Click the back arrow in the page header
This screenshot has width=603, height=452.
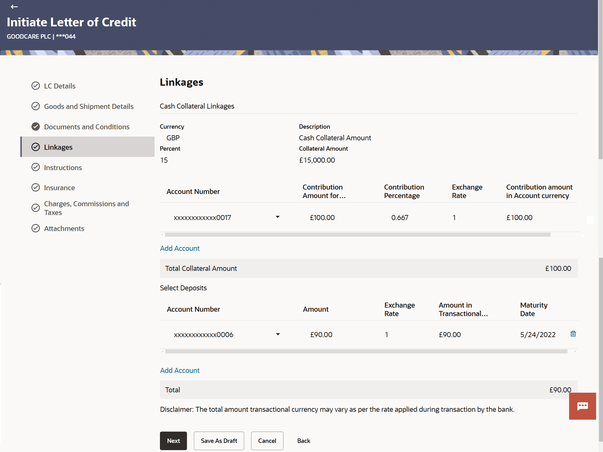[x=14, y=7]
